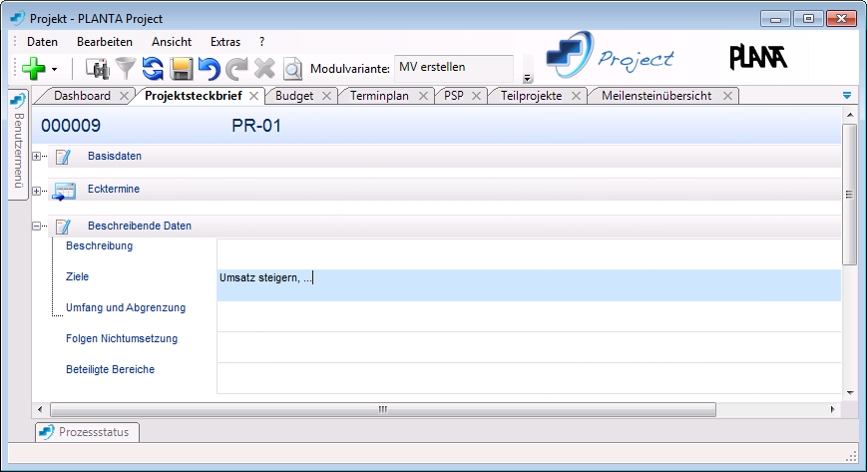Switch to the Meilensteinübersicht tab
The height and width of the screenshot is (472, 867).
pos(656,96)
